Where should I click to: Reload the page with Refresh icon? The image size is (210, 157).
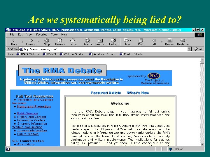[60, 40]
